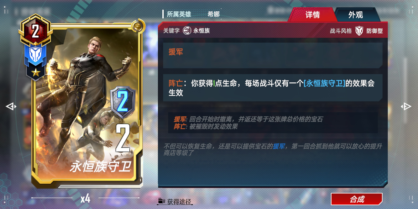Viewport: 418px width, 209px height.
Task: Select the 阵亡 effect description box
Action: [x=273, y=88]
